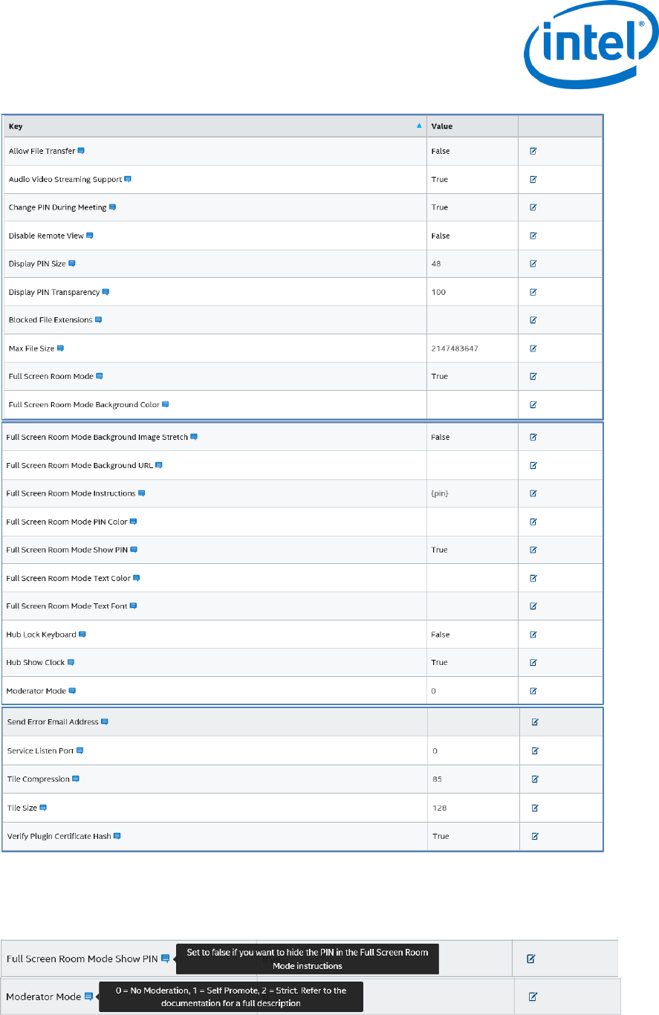659x1015 pixels.
Task: Click the info icon next to Hub Show Clock
Action: 71,662
